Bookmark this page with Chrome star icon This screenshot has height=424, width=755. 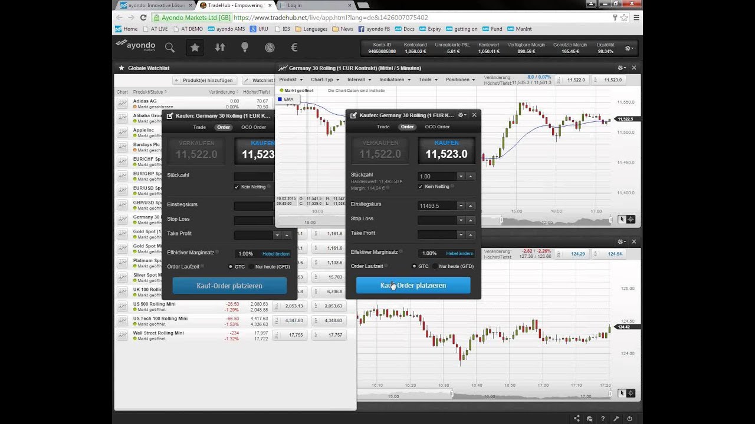[x=624, y=18]
